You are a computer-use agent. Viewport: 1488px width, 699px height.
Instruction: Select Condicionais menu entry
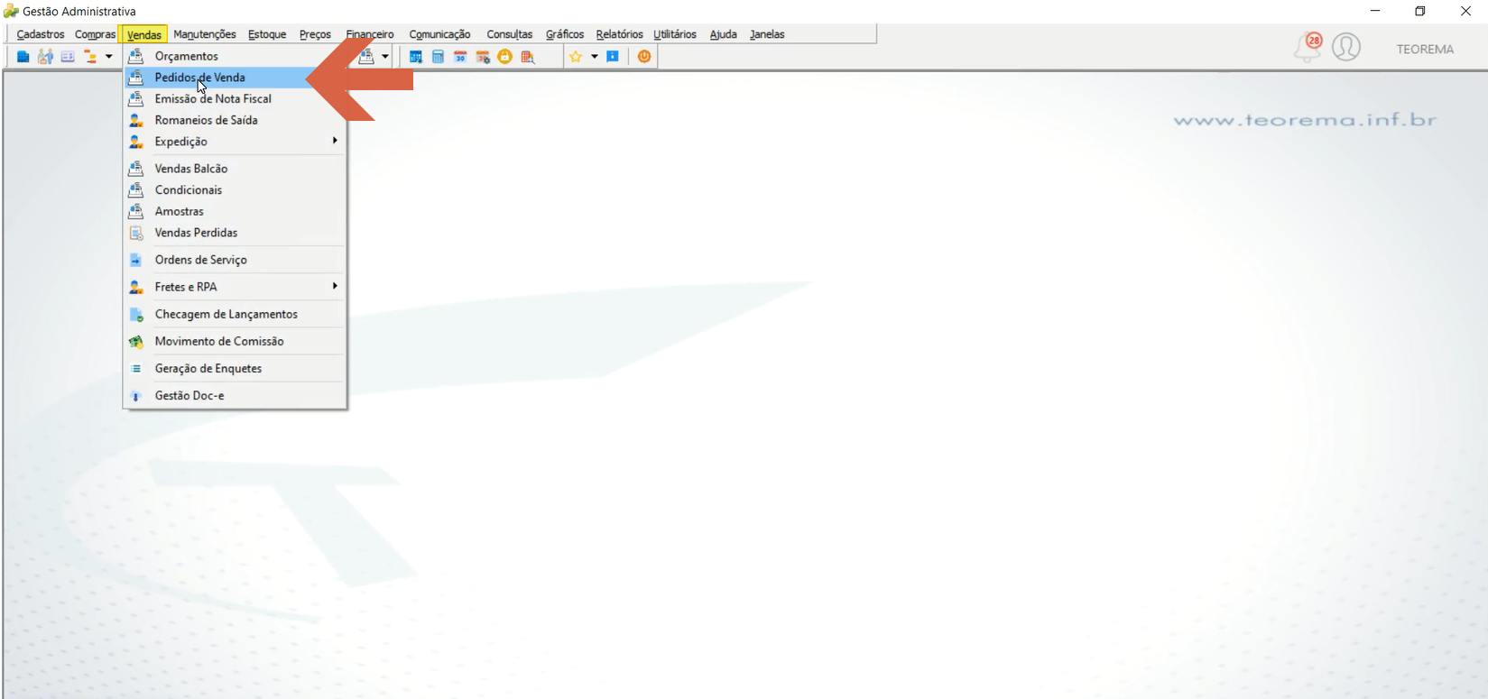[236, 190]
